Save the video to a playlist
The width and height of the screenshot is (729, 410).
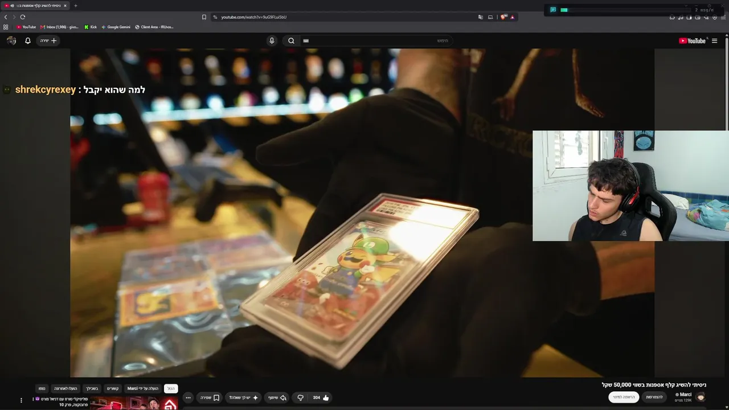pyautogui.click(x=210, y=397)
